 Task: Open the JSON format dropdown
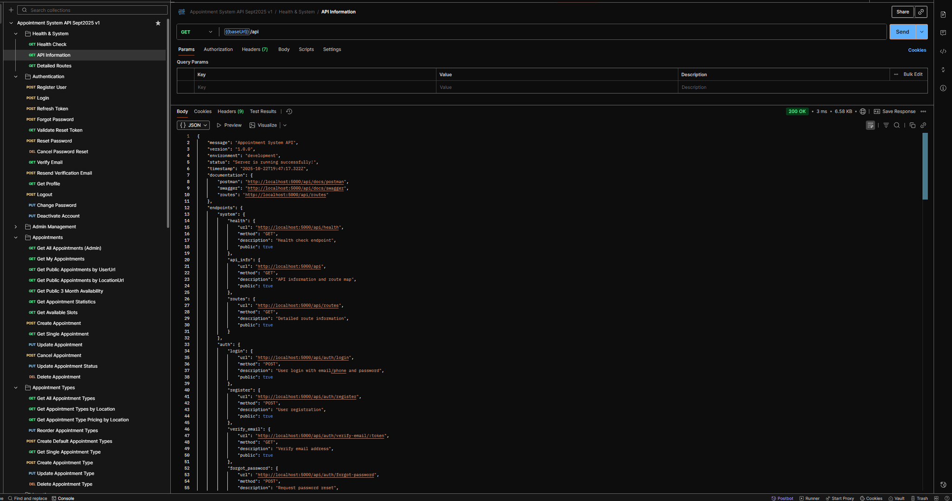tap(193, 125)
